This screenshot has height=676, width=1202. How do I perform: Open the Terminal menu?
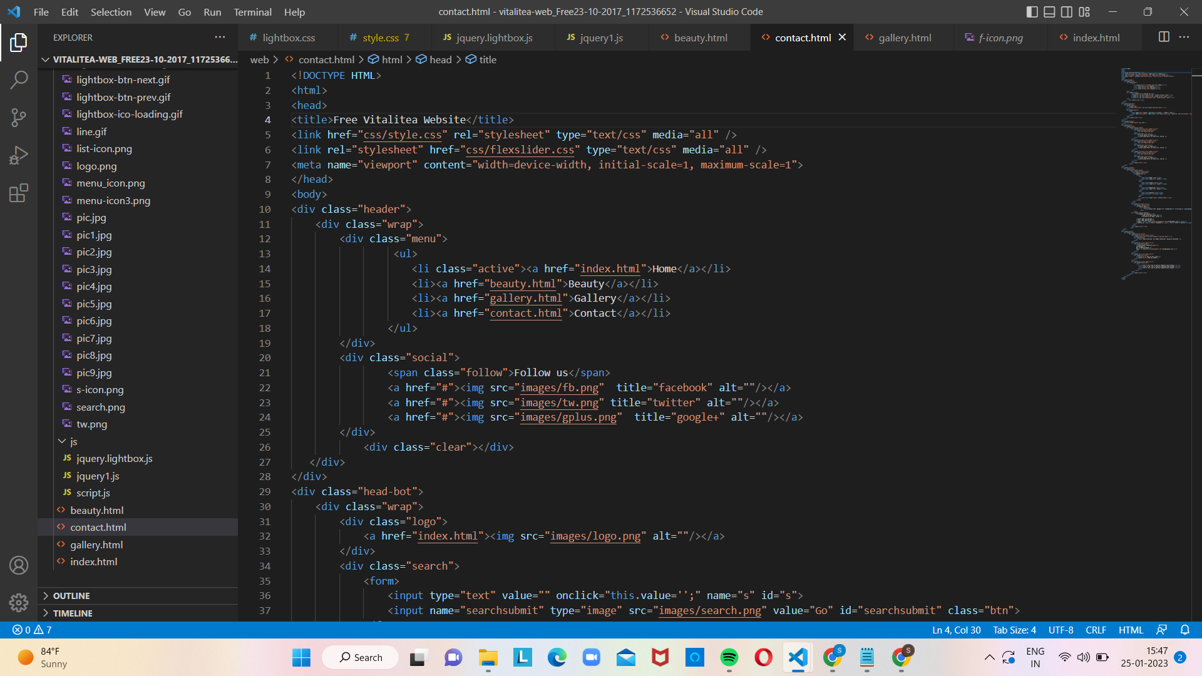[x=252, y=11]
